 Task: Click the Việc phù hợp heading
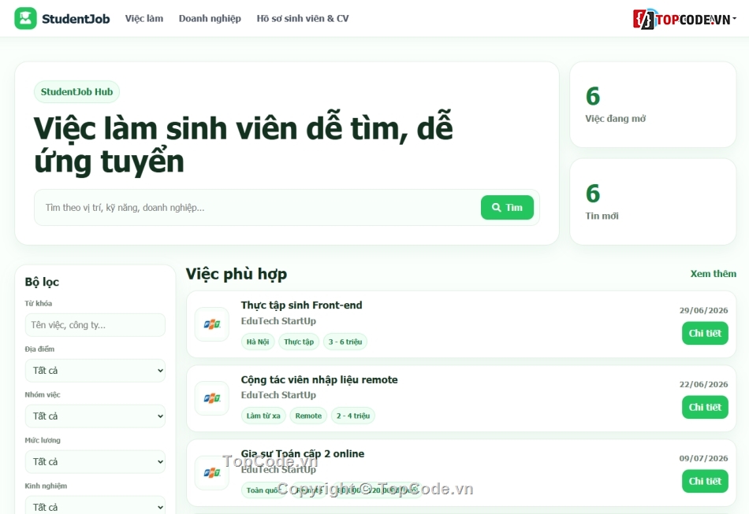[237, 274]
